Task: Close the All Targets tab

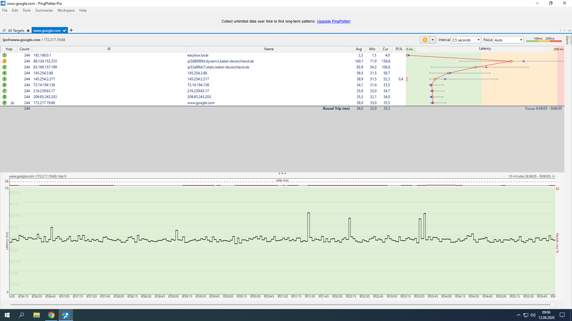Action: click(28, 30)
